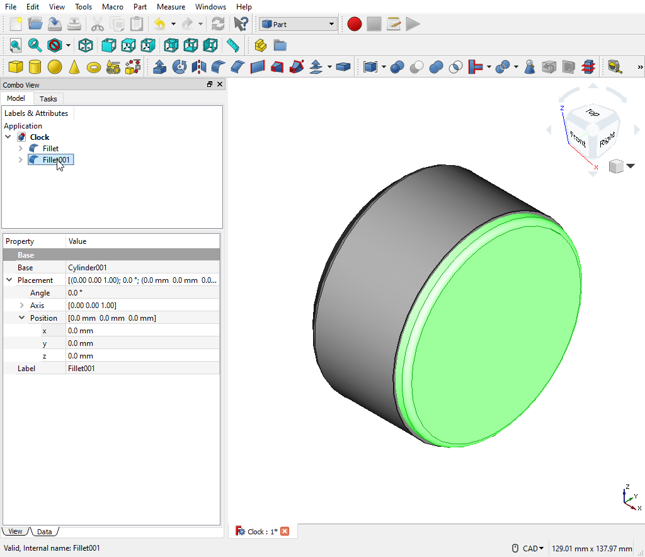Click the Base value Cylinder001
This screenshot has width=645, height=557.
coord(143,267)
